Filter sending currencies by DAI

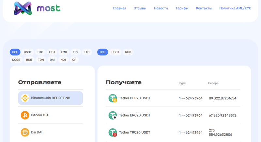pyautogui.click(x=52, y=60)
